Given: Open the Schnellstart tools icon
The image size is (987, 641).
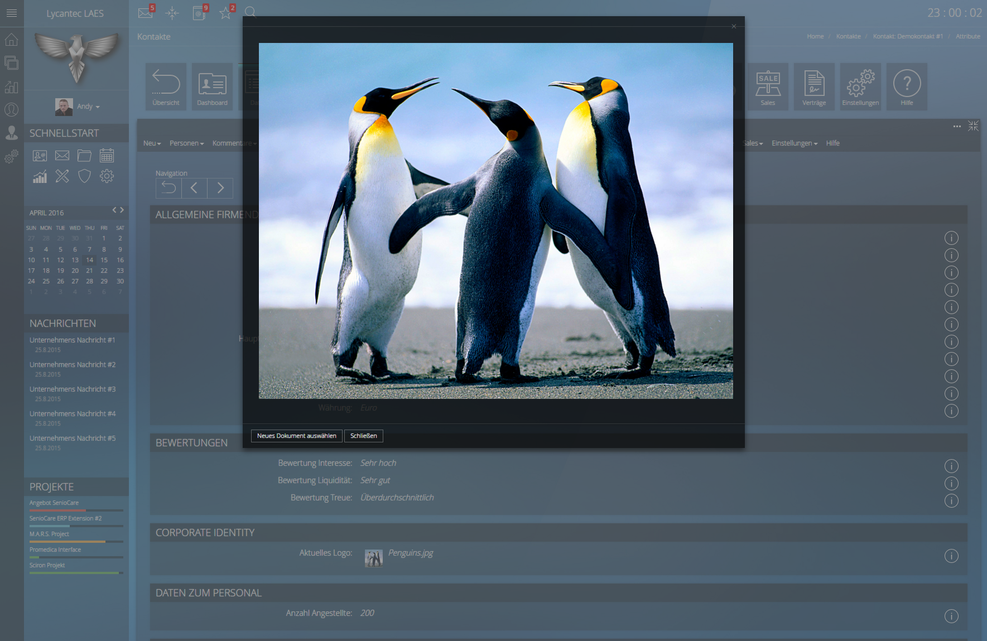Looking at the screenshot, I should [62, 176].
